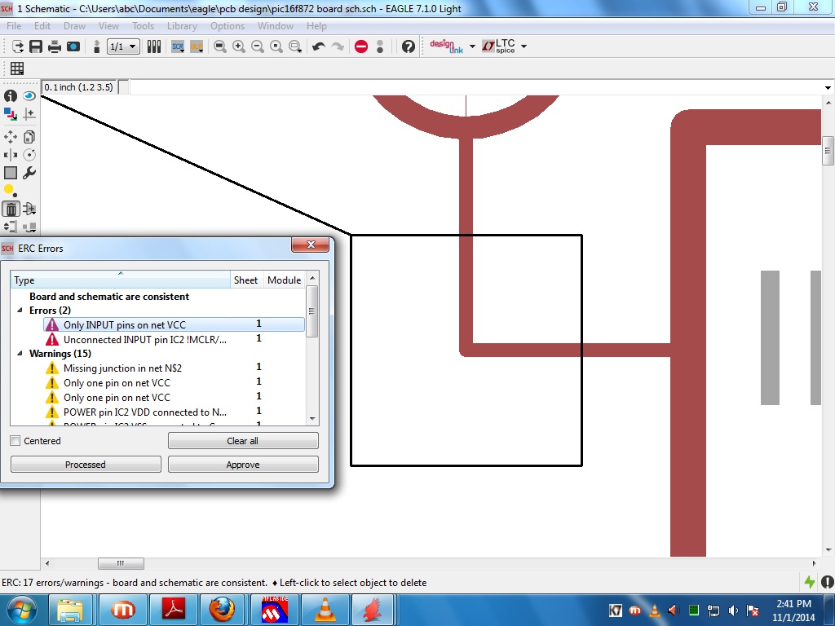The height and width of the screenshot is (626, 835).
Task: Click the horizontal scrollbar thumb
Action: click(121, 563)
